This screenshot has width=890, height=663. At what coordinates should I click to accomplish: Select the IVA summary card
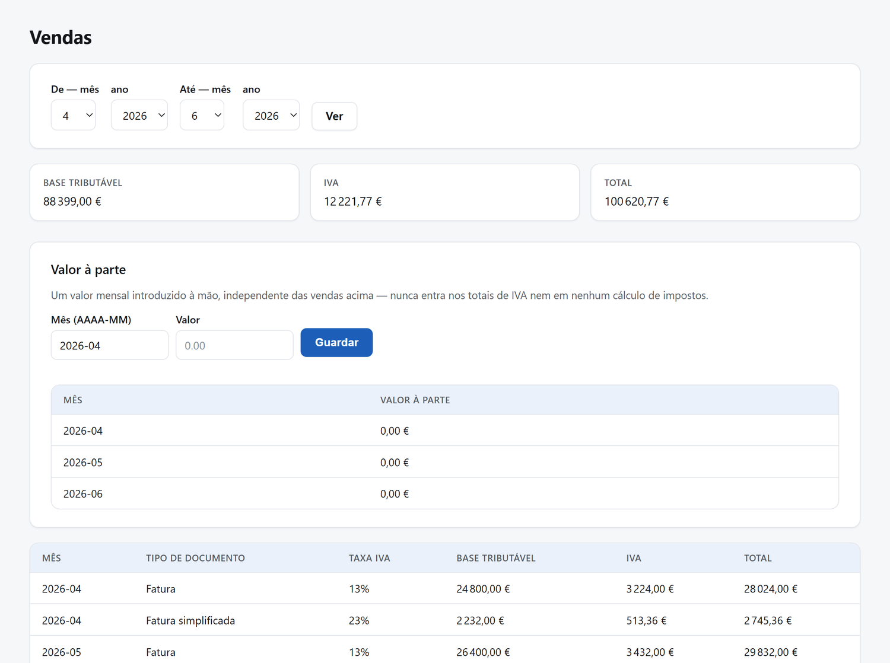coord(445,192)
